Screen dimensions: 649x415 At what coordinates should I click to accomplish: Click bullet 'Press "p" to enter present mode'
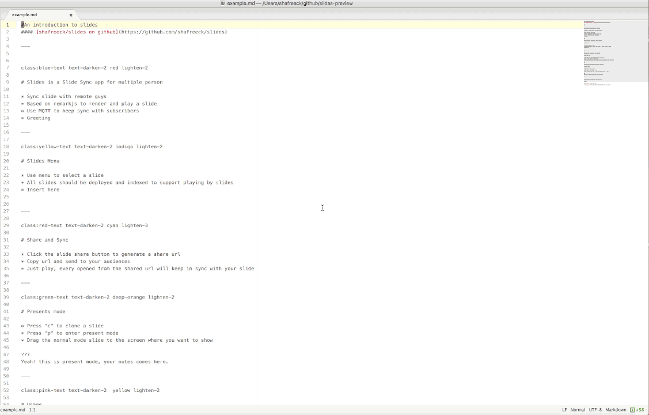click(x=70, y=333)
